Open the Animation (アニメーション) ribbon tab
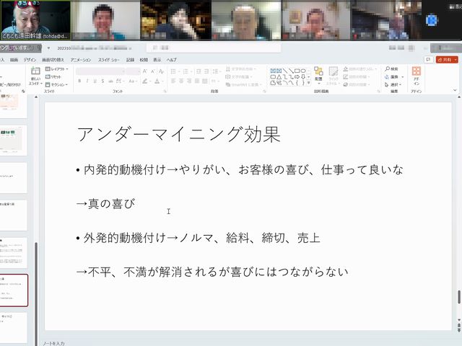Screen dimensions: 462x346 tap(81, 60)
